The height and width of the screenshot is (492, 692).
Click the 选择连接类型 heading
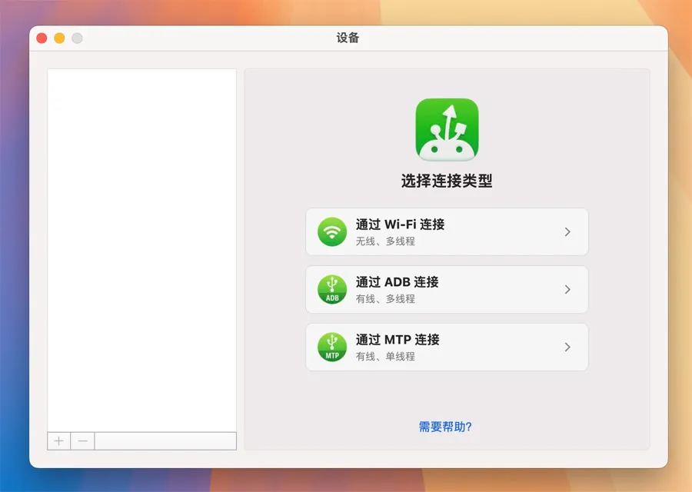click(x=447, y=181)
